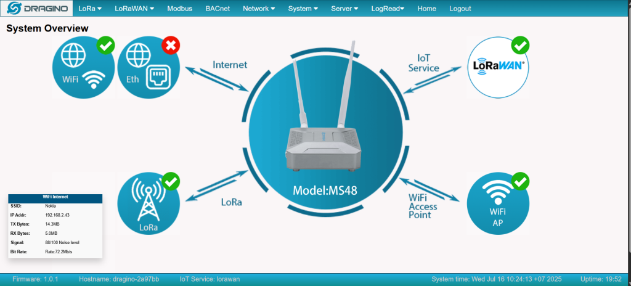
Task: Click the LoRaWAN IoT service icon
Action: pos(497,67)
